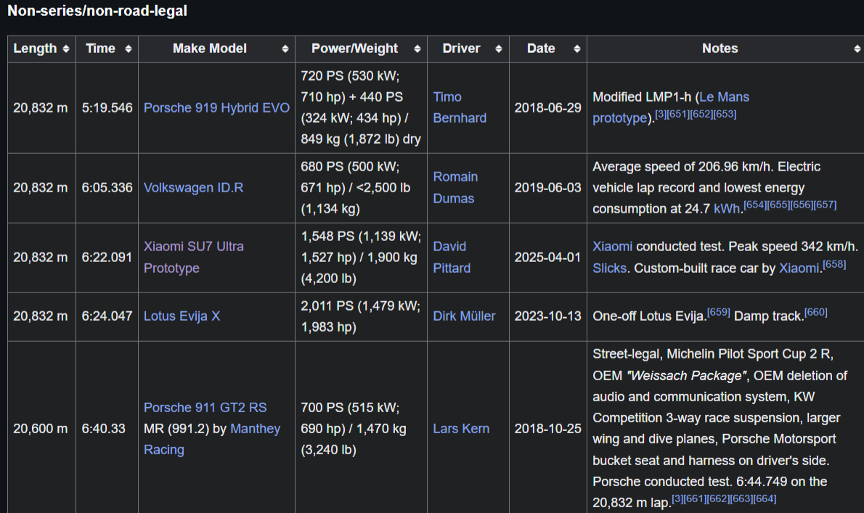This screenshot has width=864, height=513.
Task: Open driver Romain Dumas's page
Action: pyautogui.click(x=455, y=188)
